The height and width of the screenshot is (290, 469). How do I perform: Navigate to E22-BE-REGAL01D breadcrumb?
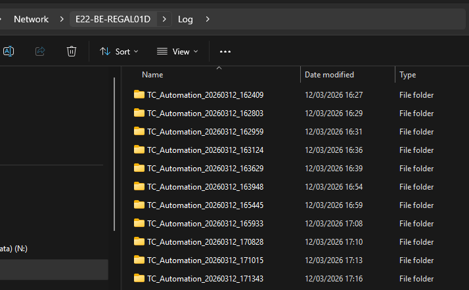click(113, 19)
